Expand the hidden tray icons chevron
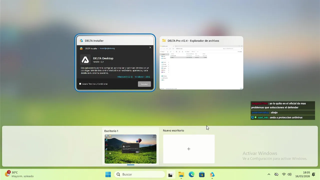Viewport: 320px width, 180px height. pyautogui.click(x=269, y=174)
